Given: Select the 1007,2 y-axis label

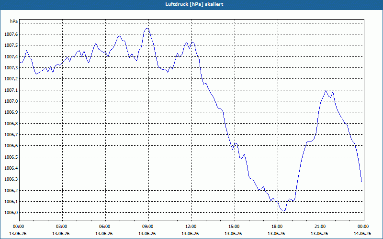Looking at the screenshot, I should (x=11, y=79).
